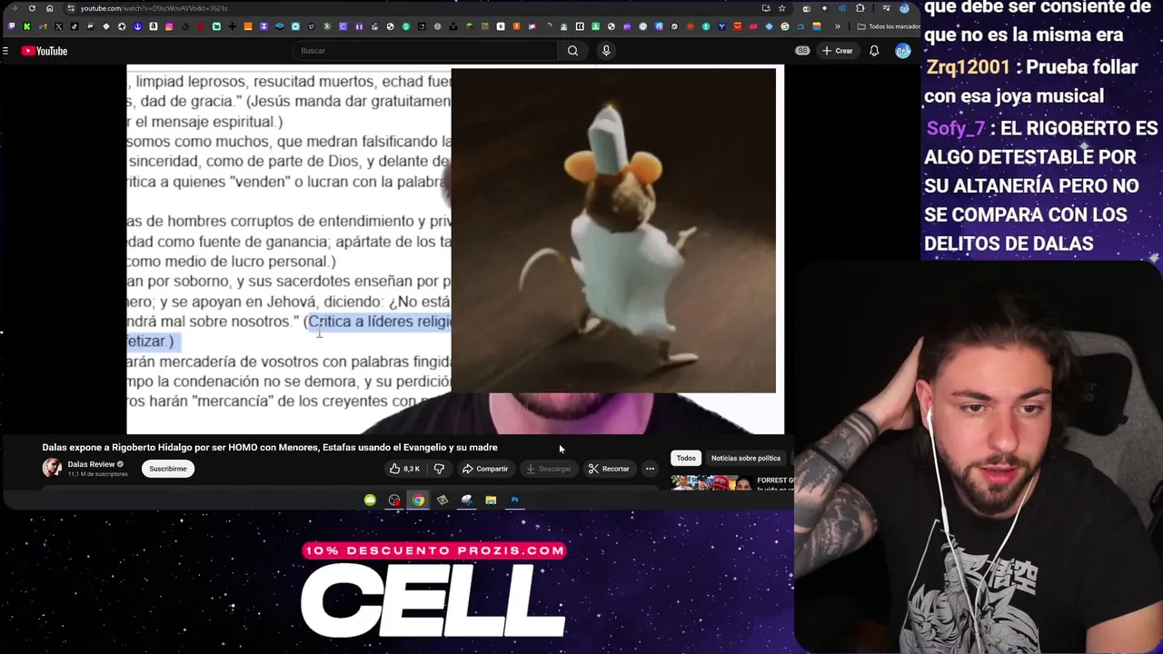1163x654 pixels.
Task: Open Twitch bookmark in bookmarks bar
Action: pyautogui.click(x=11, y=26)
